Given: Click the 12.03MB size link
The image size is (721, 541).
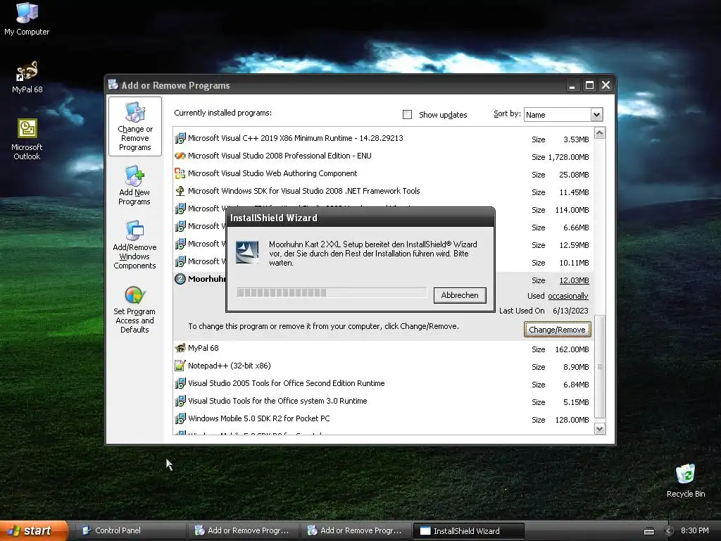Looking at the screenshot, I should [574, 280].
